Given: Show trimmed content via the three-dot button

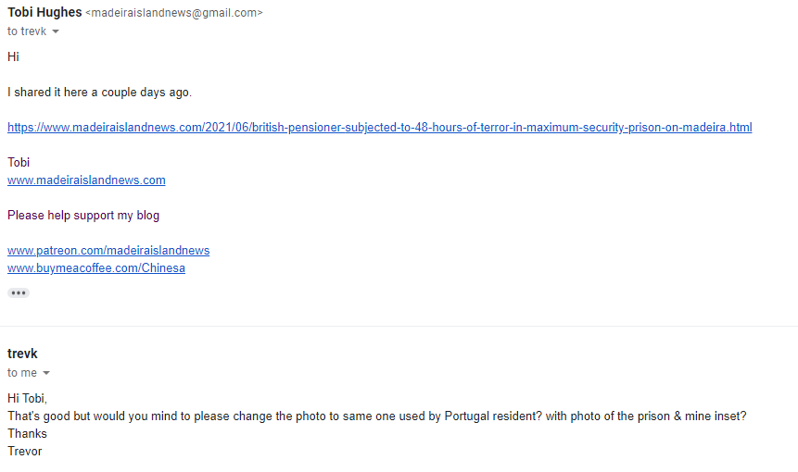Looking at the screenshot, I should (19, 292).
